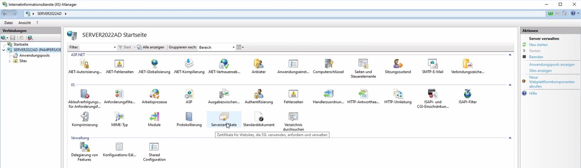Image resolution: width=581 pixels, height=168 pixels.
Task: Collapse SERVER2022AD tree node
Action: click(4, 50)
